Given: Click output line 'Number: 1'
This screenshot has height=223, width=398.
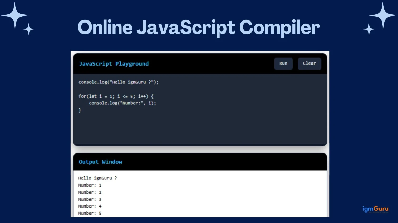Looking at the screenshot, I should pos(90,185).
